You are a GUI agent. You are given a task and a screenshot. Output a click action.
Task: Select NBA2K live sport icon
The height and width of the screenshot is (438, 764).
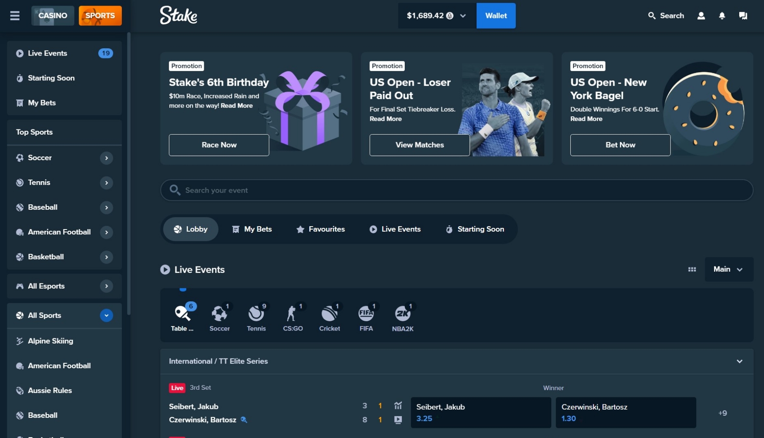tap(403, 318)
